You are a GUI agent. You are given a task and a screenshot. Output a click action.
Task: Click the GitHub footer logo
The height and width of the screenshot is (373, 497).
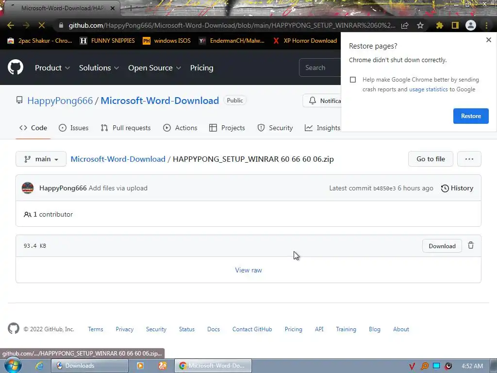coord(14,329)
